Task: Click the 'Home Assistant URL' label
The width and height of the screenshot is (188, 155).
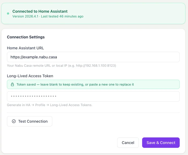Action: pyautogui.click(x=26, y=48)
